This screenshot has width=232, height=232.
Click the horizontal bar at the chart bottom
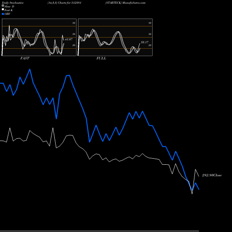(x=99, y=231)
